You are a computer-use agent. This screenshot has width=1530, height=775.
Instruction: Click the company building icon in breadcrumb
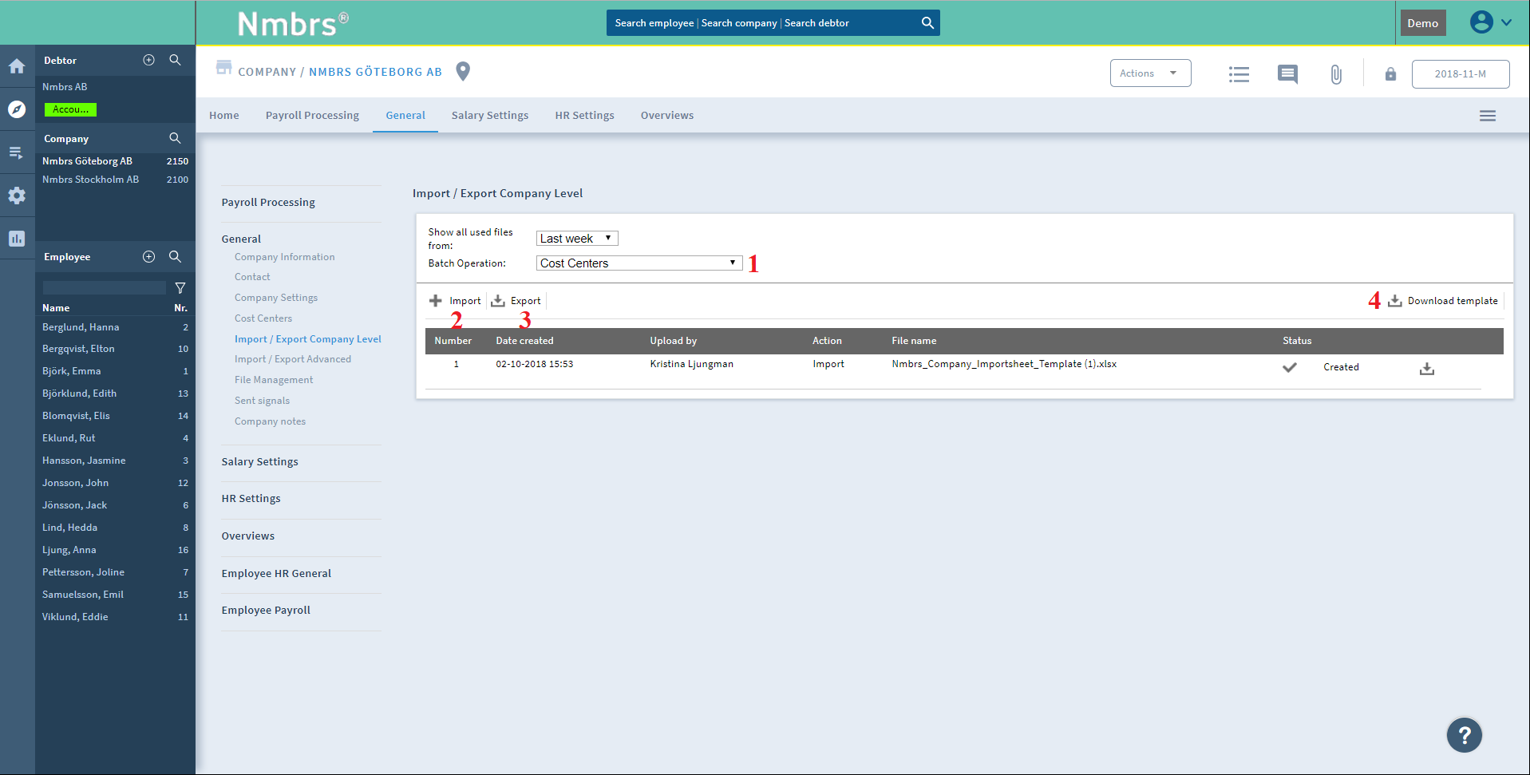224,67
